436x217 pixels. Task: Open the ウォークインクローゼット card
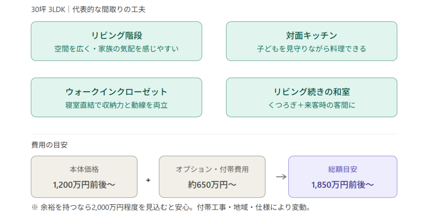[x=116, y=97]
